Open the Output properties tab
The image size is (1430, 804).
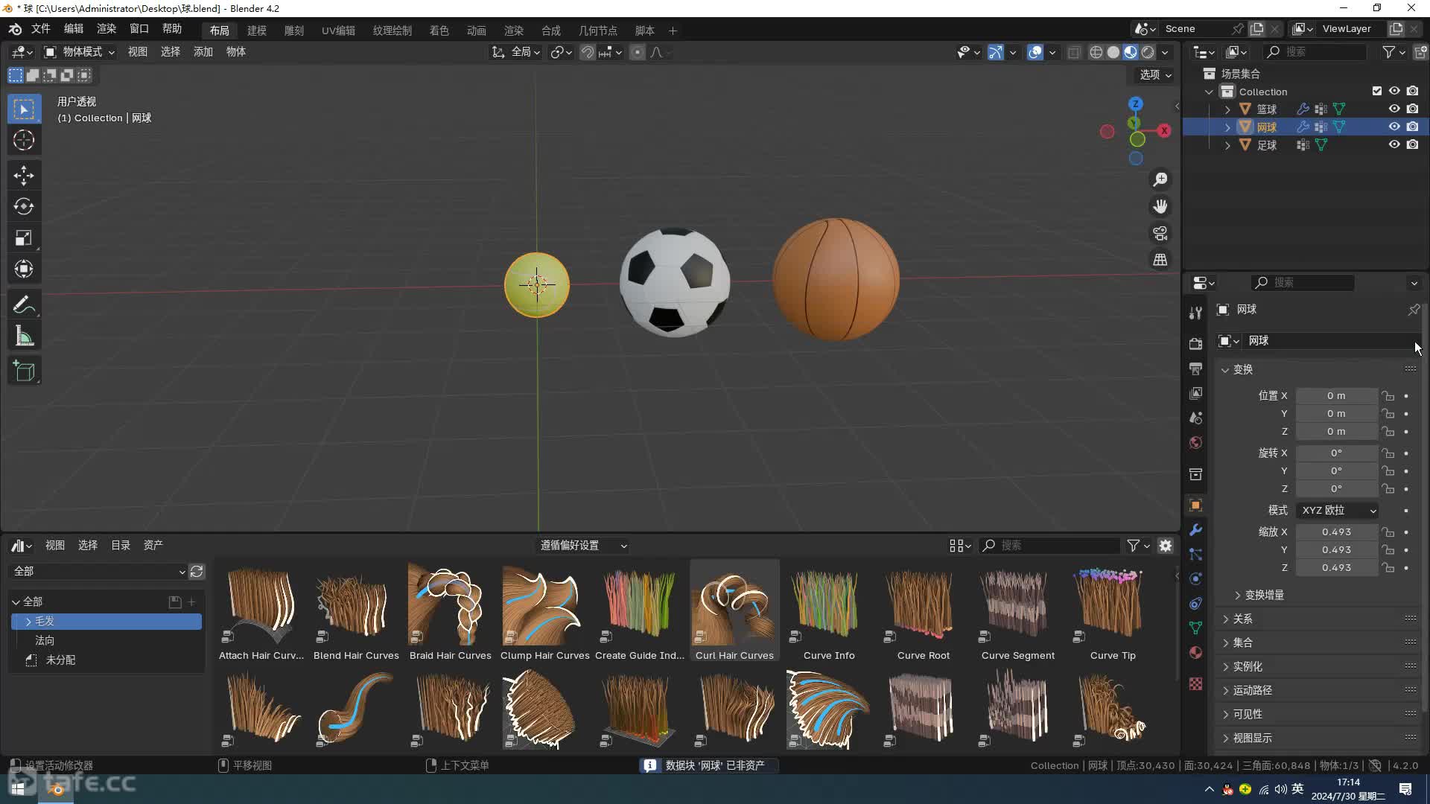pyautogui.click(x=1195, y=368)
